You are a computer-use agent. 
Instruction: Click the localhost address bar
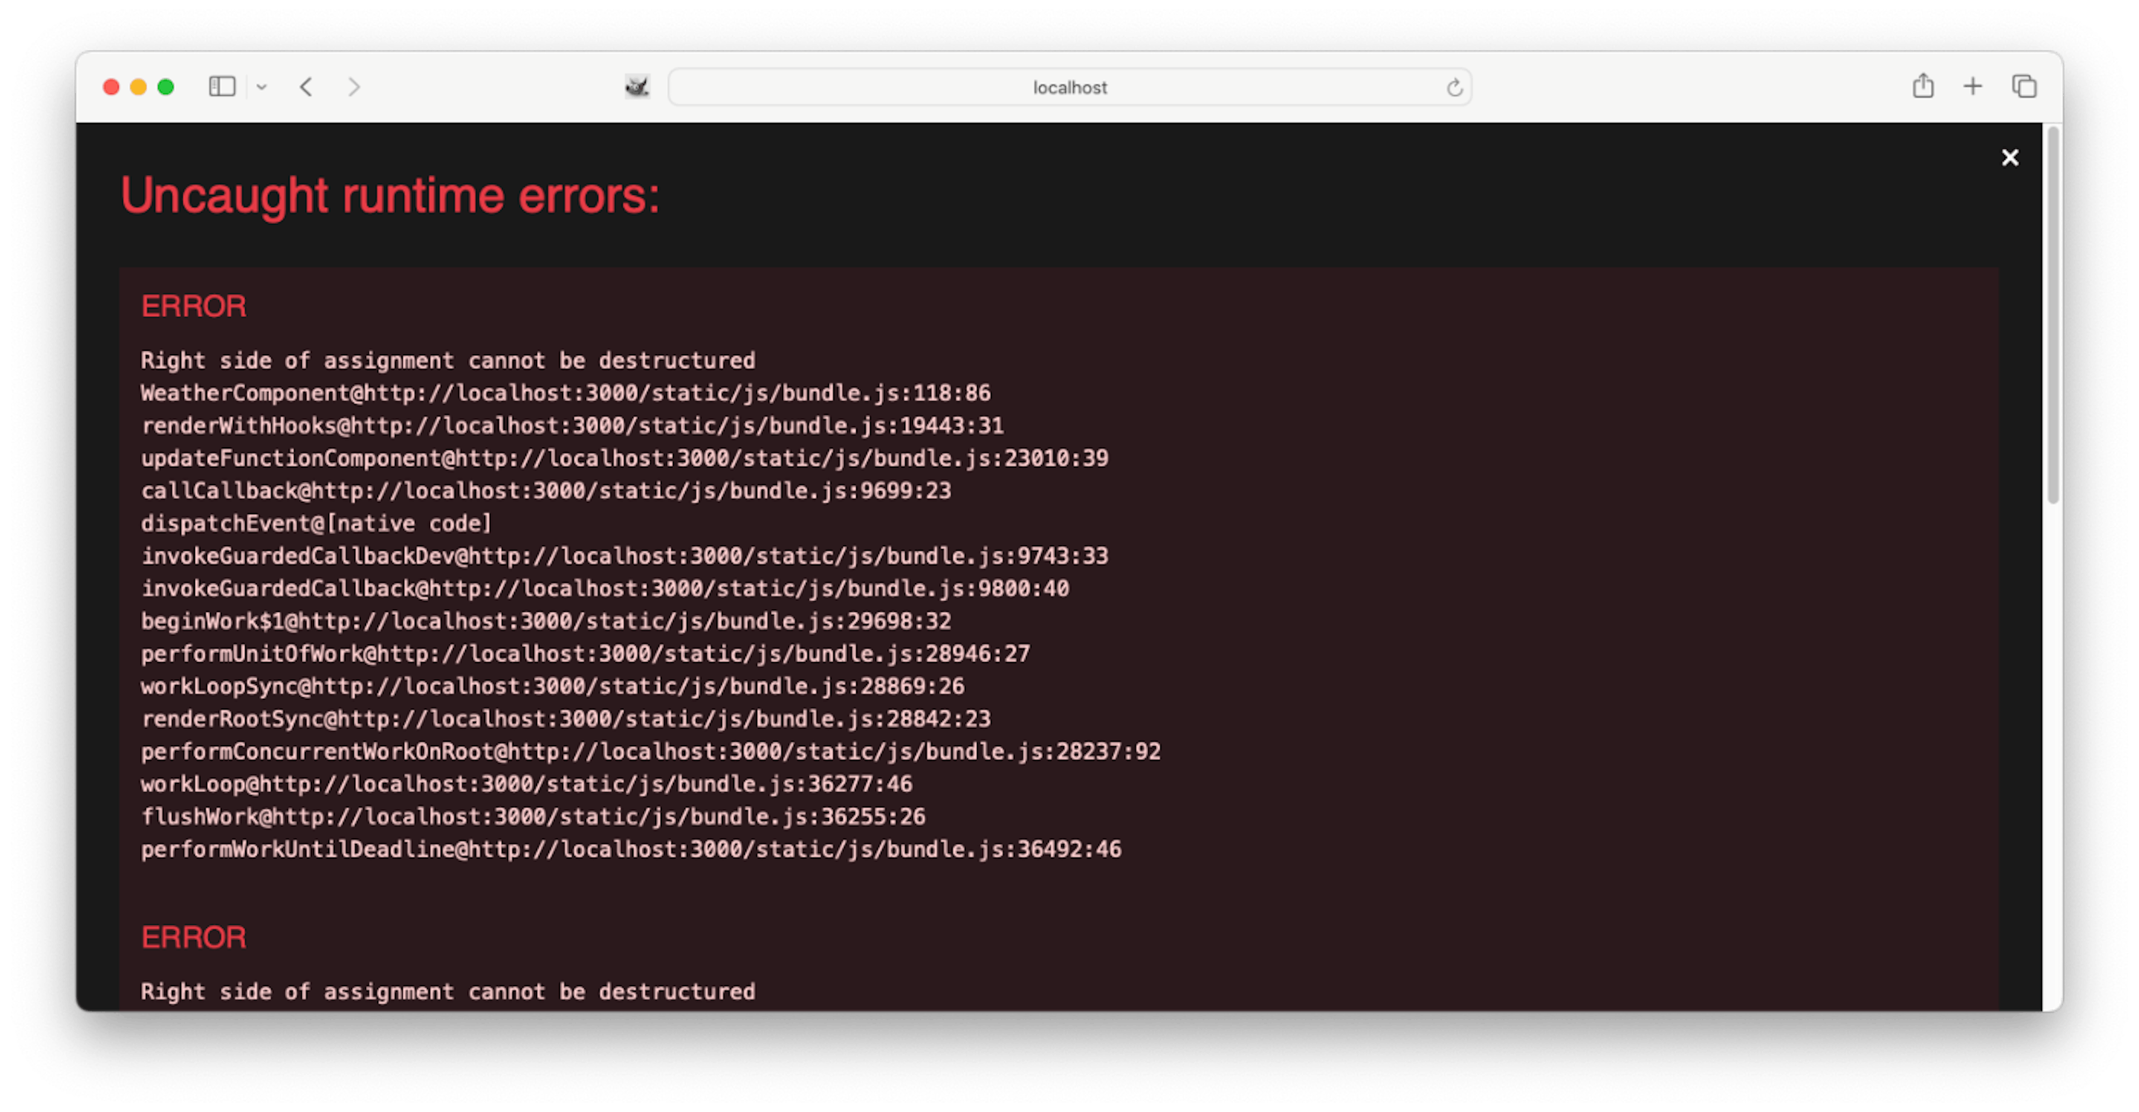[1069, 87]
